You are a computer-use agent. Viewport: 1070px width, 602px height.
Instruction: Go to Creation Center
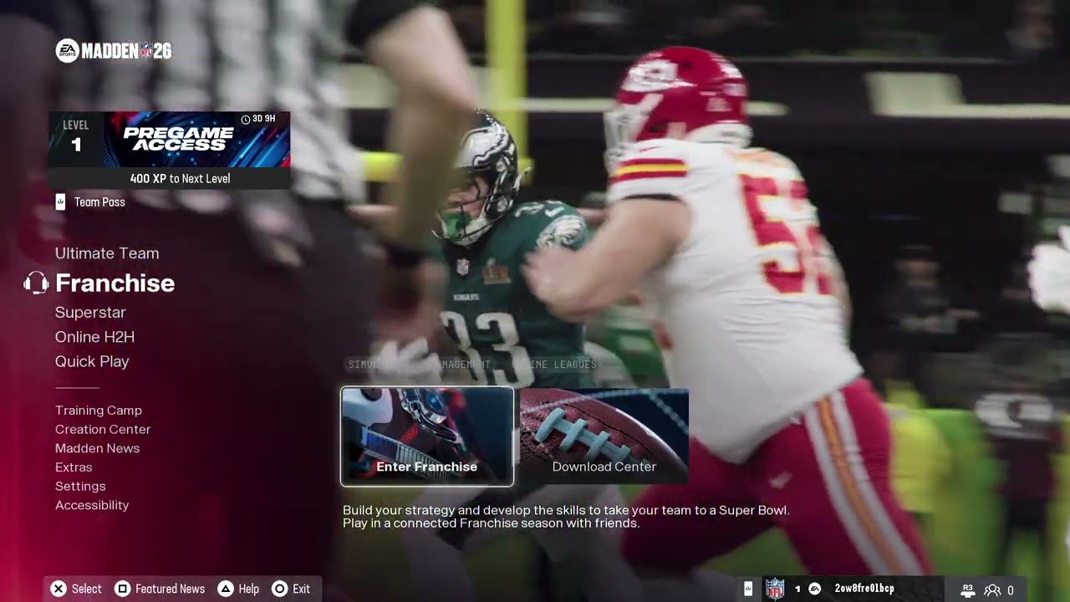pyautogui.click(x=103, y=429)
